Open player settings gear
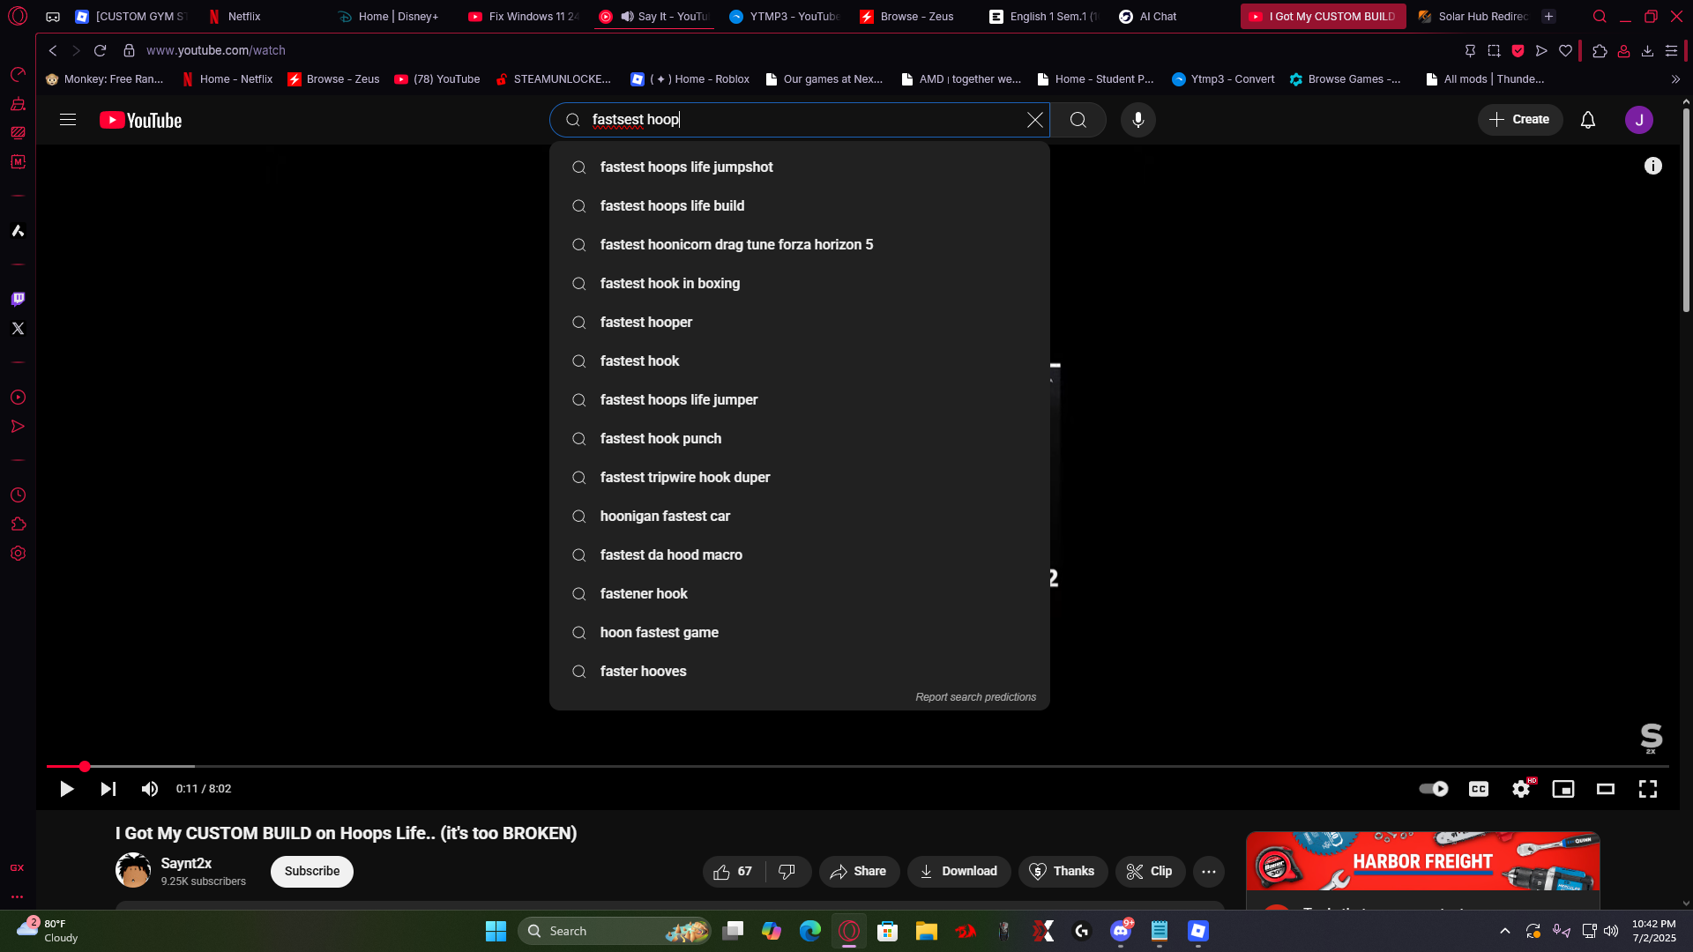The height and width of the screenshot is (952, 1693). click(1521, 789)
